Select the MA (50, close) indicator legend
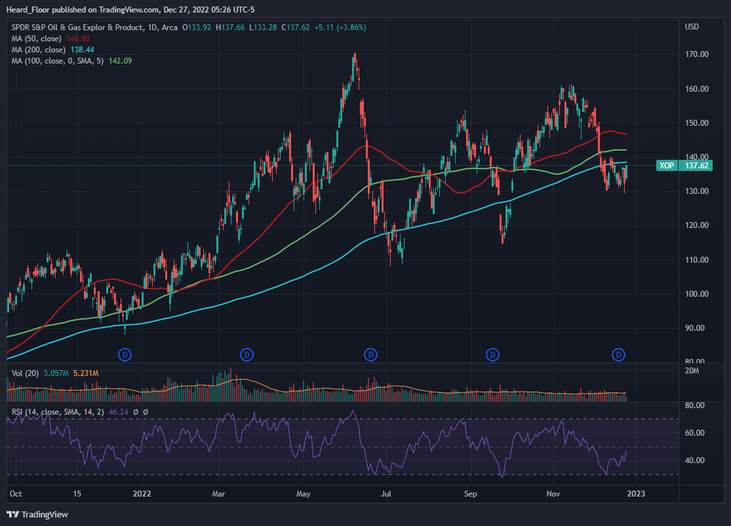Screen dimensions: 731x526 click(x=36, y=39)
